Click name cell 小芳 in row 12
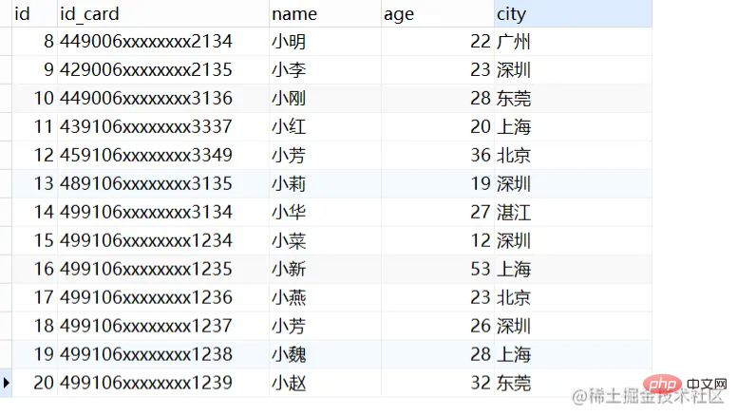Viewport: 737px width, 415px height. [325, 155]
